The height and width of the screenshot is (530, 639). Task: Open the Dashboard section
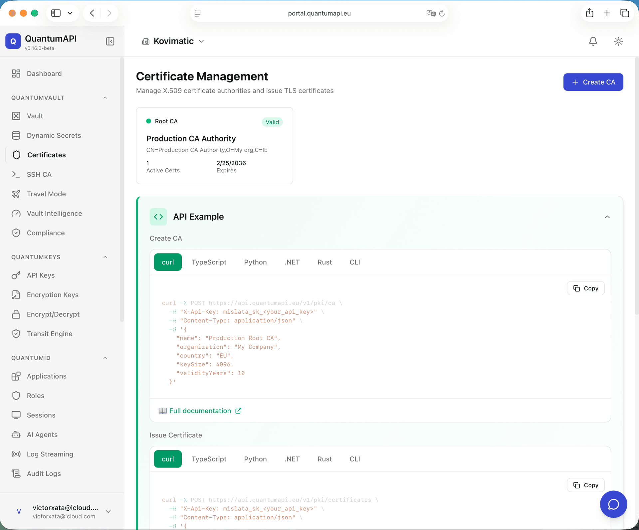click(44, 74)
